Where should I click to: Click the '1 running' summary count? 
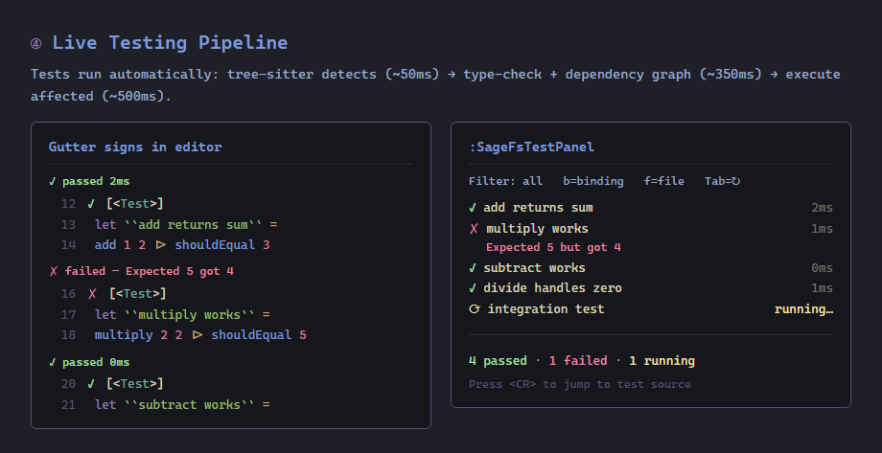(662, 361)
